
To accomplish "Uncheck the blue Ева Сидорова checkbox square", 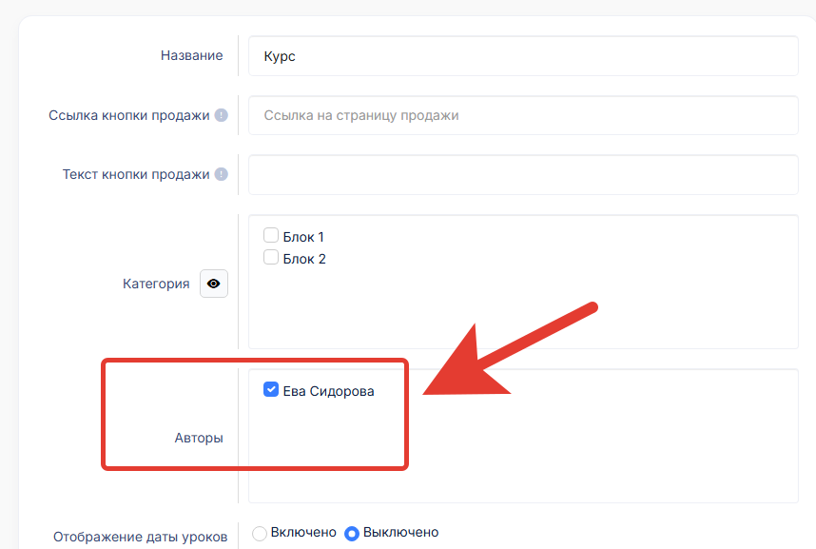I will [271, 389].
